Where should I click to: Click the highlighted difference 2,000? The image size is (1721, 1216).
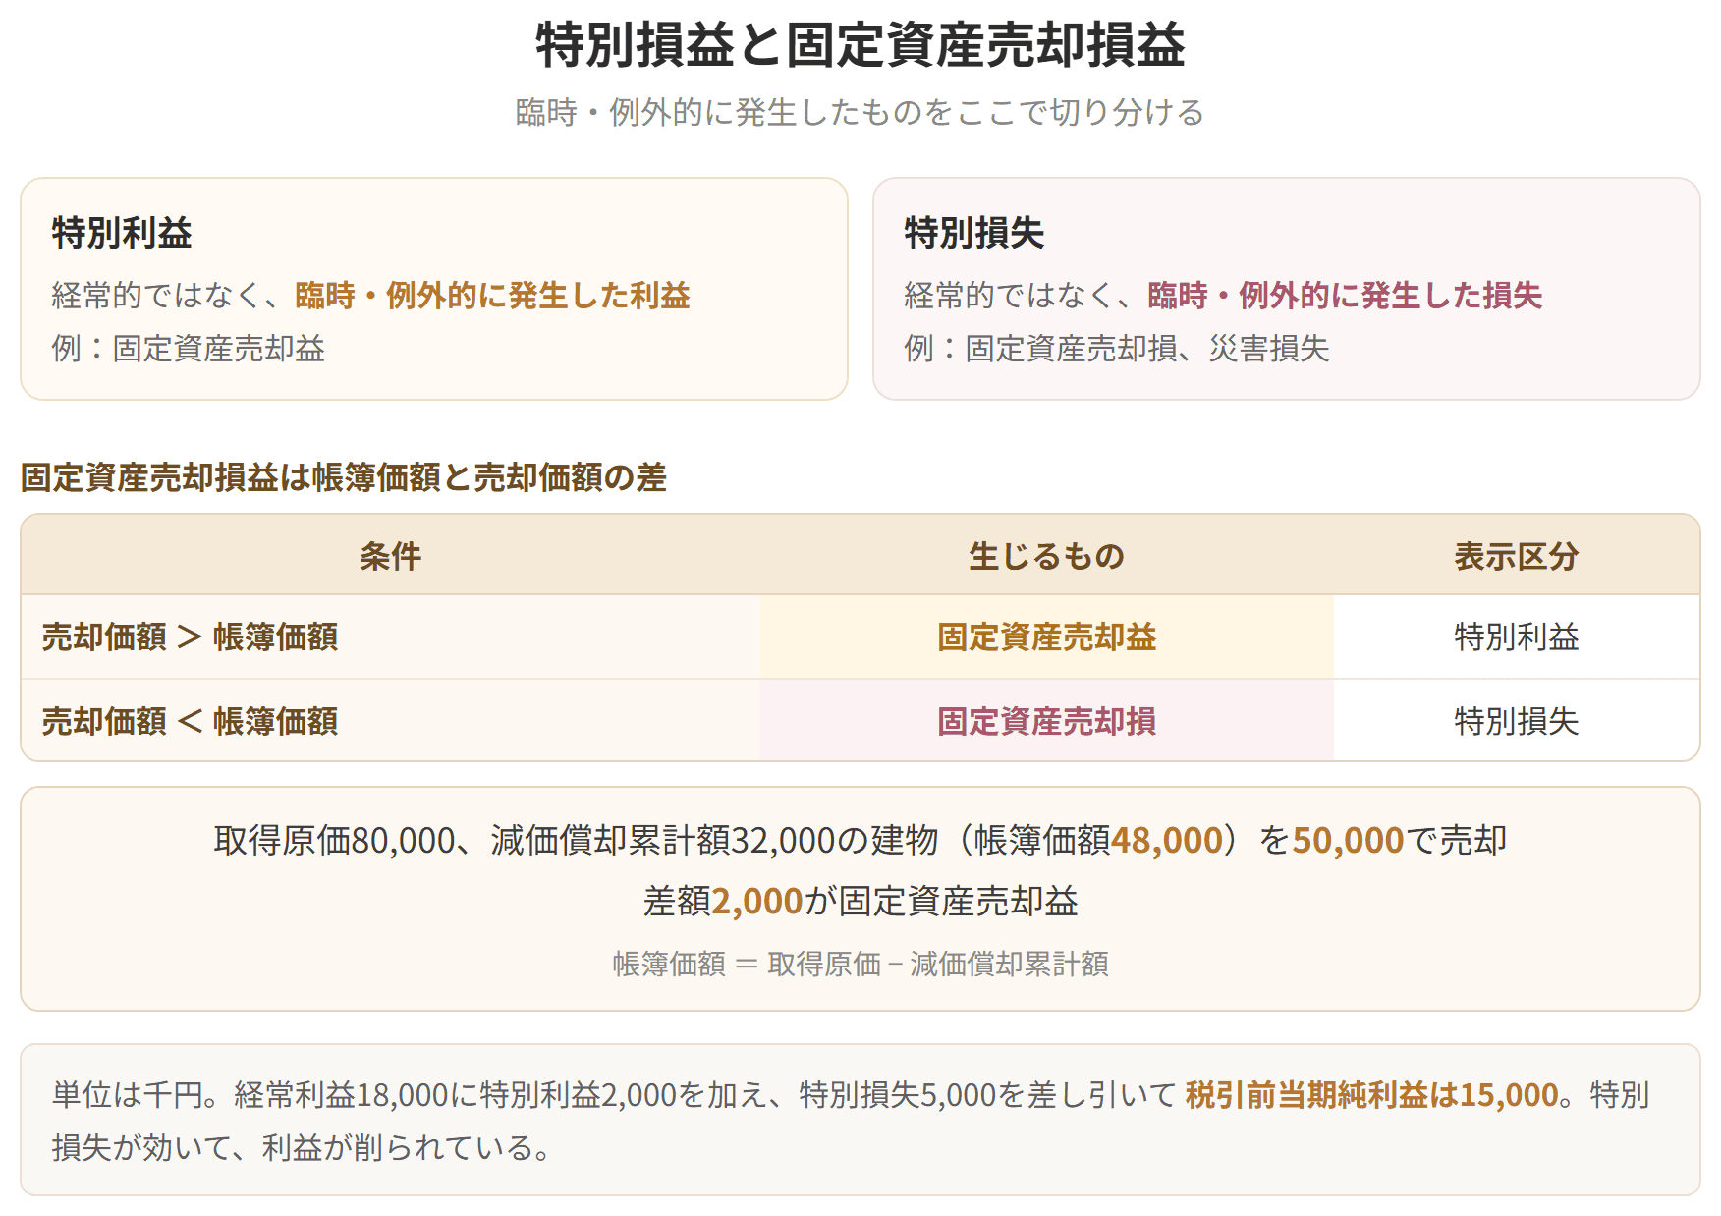pyautogui.click(x=757, y=901)
